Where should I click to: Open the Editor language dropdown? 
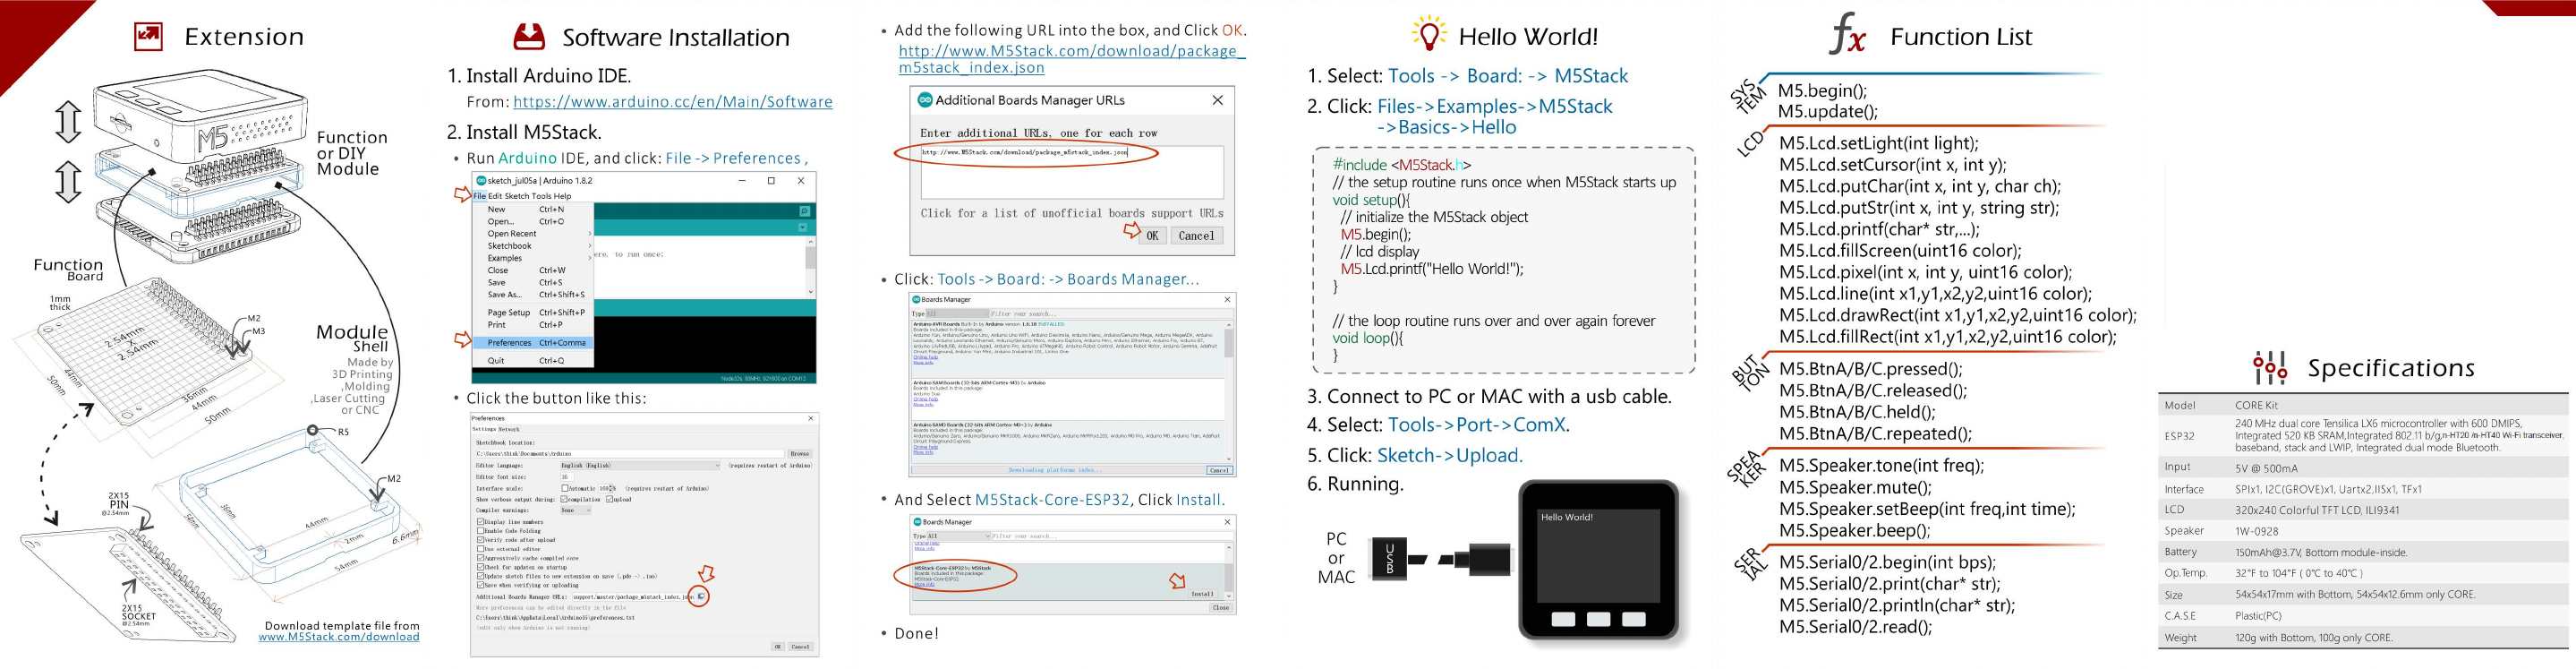pyautogui.click(x=640, y=466)
